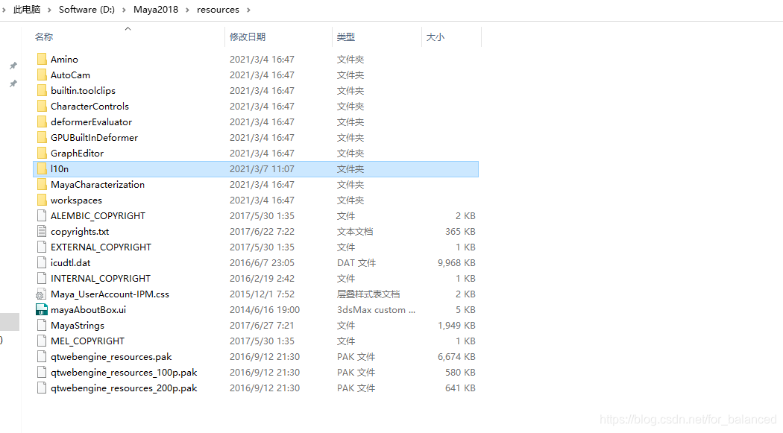Click the 1,949 KB size value

456,325
